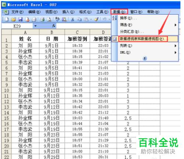Open Print Preview magnifier icon
The image size is (184, 159).
(x=49, y=19)
